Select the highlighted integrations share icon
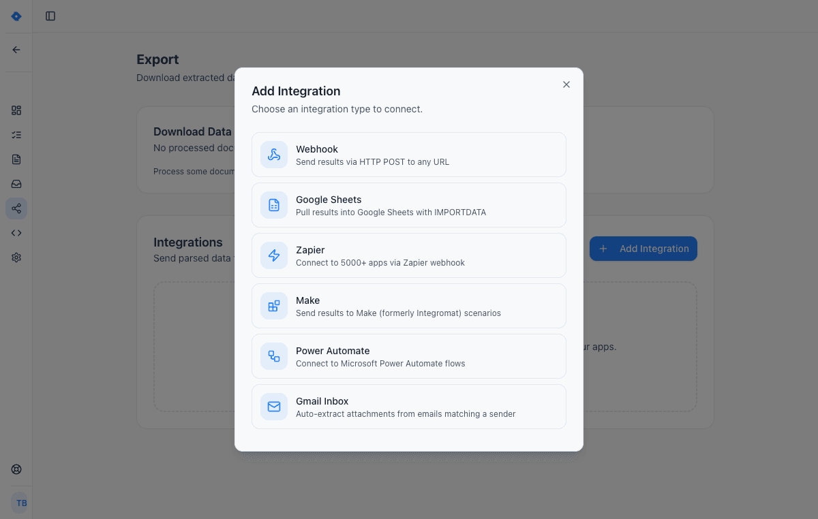The height and width of the screenshot is (519, 818). pyautogui.click(x=16, y=208)
